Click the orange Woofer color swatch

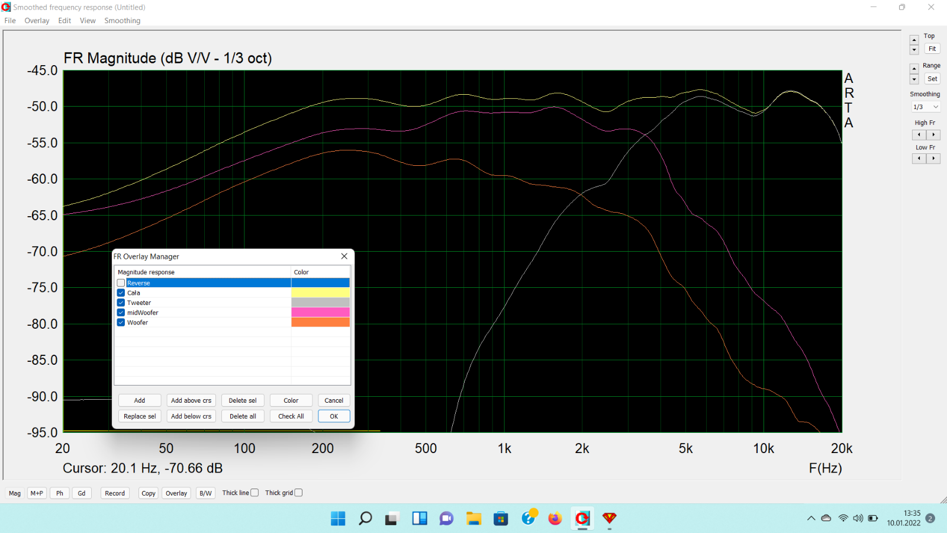pyautogui.click(x=320, y=323)
